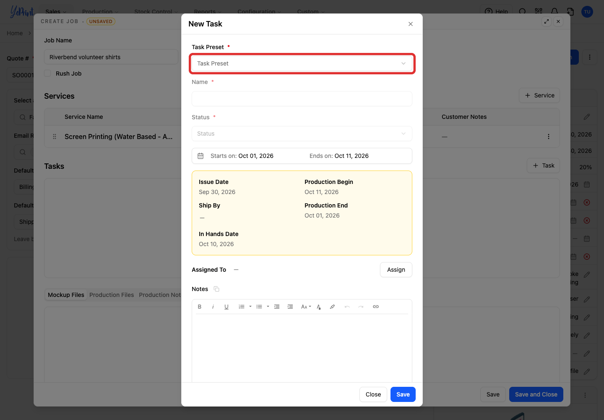Open the Status dropdown
This screenshot has height=420, width=604.
[x=302, y=134]
